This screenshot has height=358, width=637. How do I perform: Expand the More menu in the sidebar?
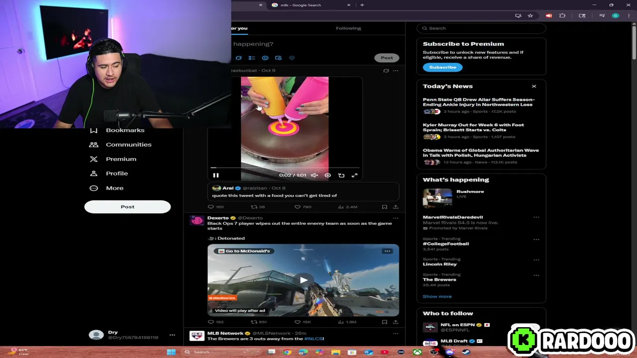(x=106, y=188)
